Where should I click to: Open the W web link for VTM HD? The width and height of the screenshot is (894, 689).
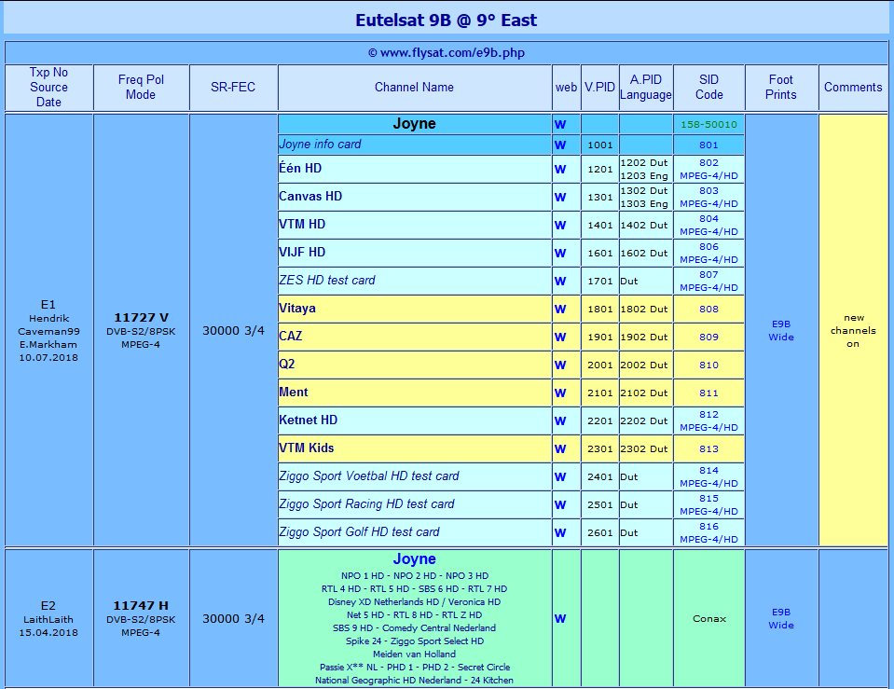click(x=560, y=226)
